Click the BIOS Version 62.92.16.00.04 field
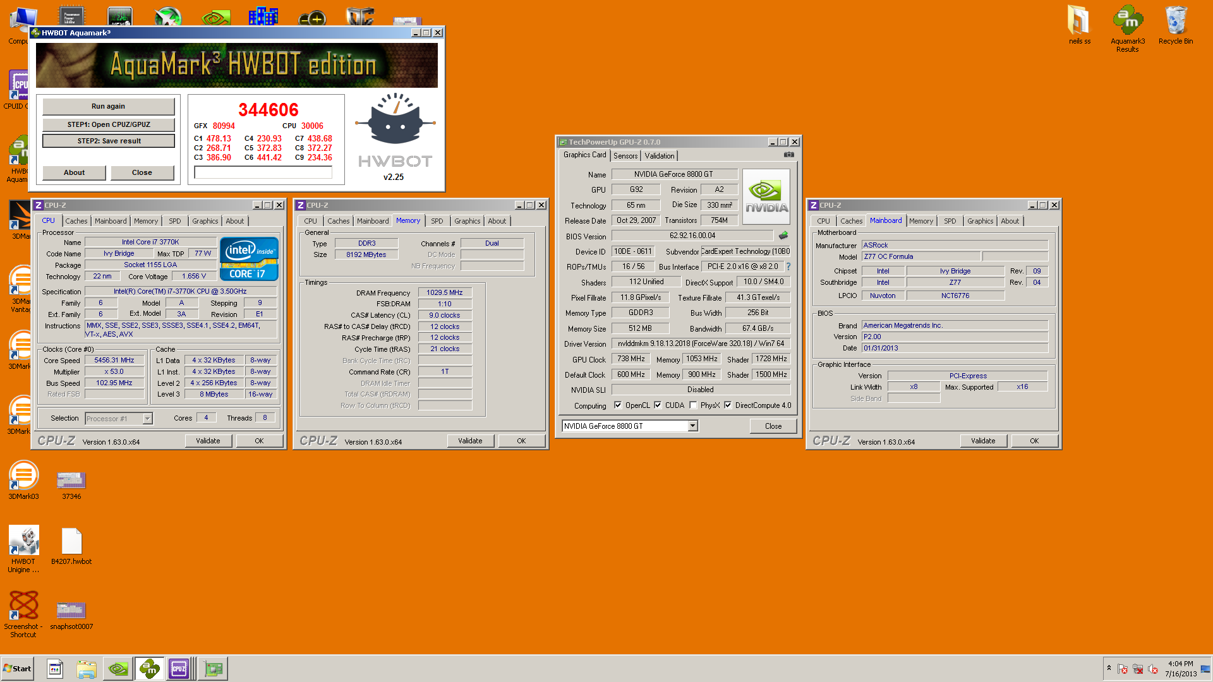This screenshot has width=1213, height=682. point(692,236)
